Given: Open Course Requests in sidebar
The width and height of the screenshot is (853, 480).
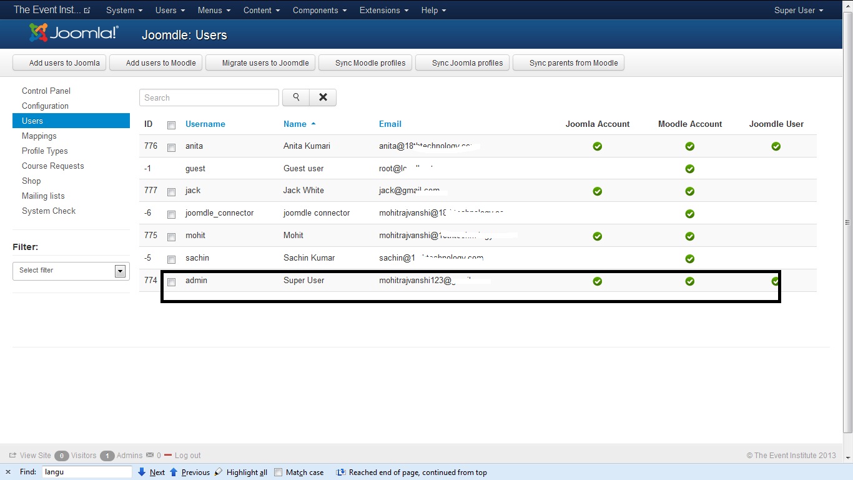Looking at the screenshot, I should [52, 166].
